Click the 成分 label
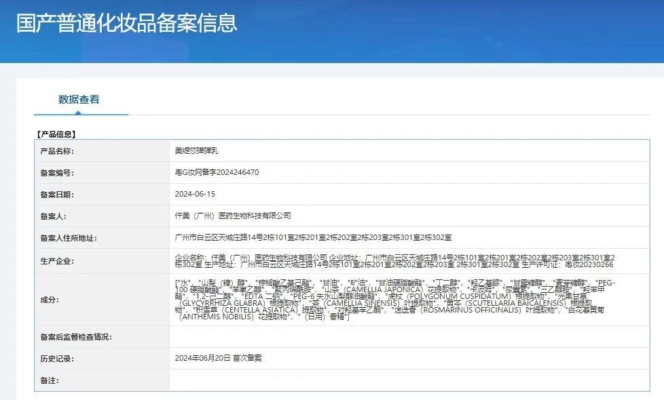 tap(49, 300)
